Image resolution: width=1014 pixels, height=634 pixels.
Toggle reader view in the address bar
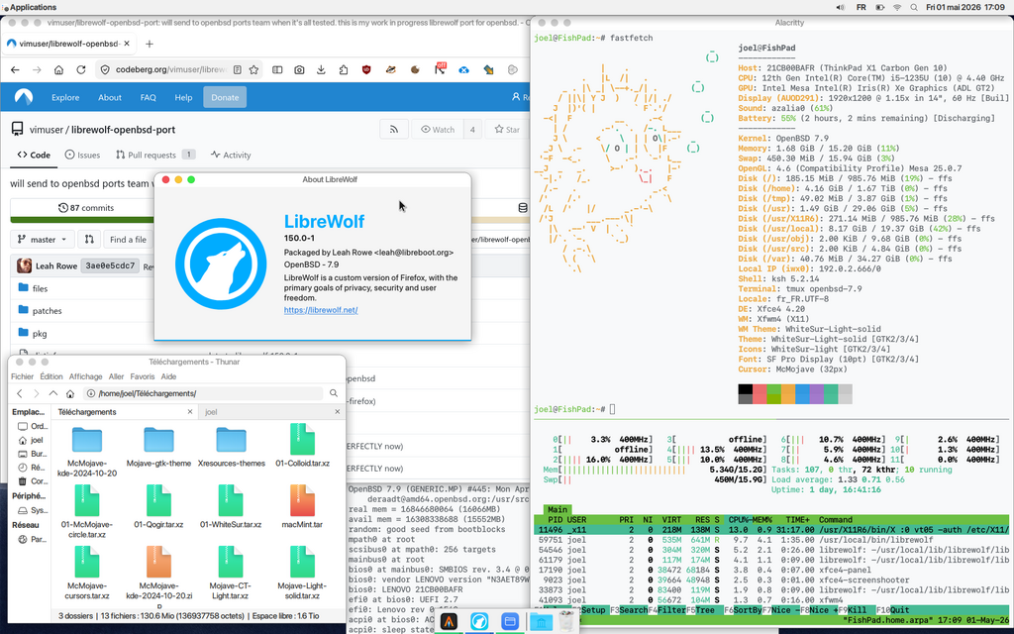point(238,70)
